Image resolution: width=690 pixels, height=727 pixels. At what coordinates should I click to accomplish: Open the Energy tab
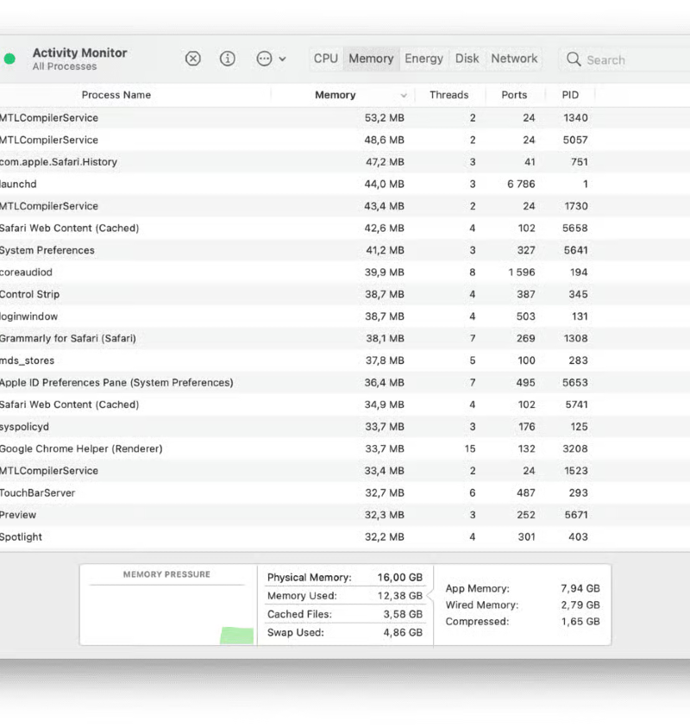pos(423,59)
